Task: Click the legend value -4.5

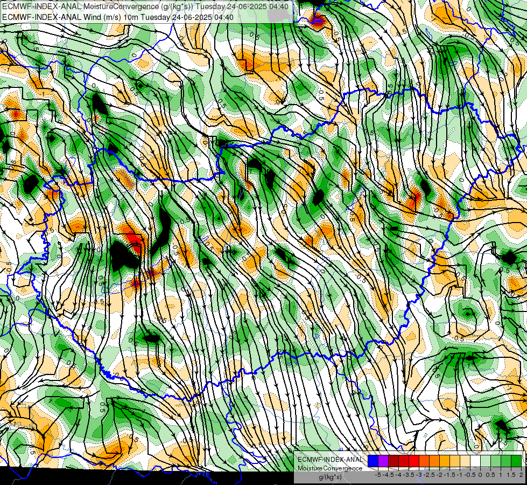Action: coord(388,475)
